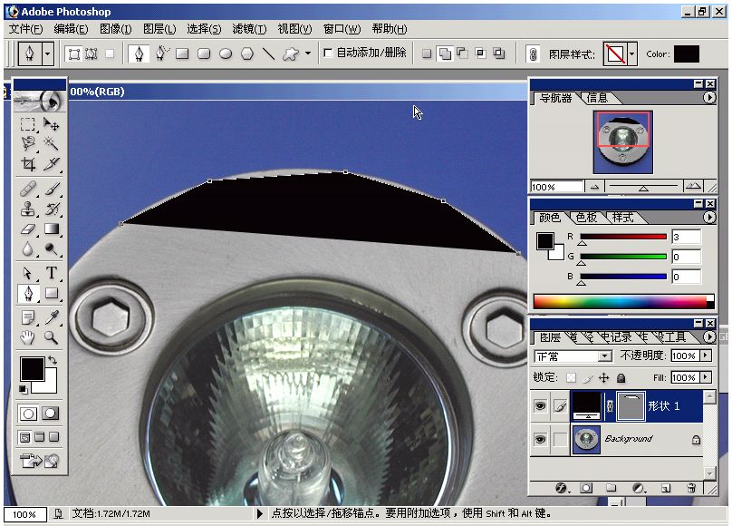Choose Freeform Pen in options bar
Viewport: 732px width, 526px height.
(161, 54)
